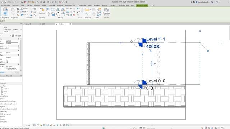
Task: Click the detail level icon in view control bar
Action: point(34,125)
